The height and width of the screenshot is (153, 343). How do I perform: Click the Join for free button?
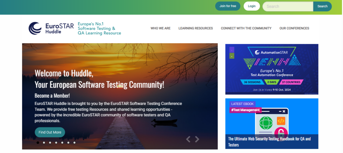coord(228,6)
